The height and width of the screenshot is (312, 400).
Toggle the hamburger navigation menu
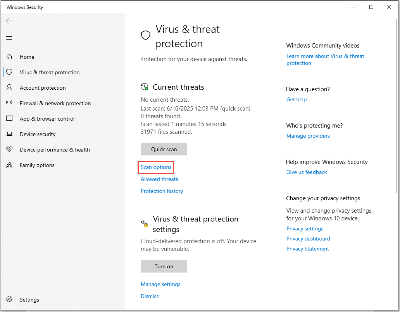9,38
